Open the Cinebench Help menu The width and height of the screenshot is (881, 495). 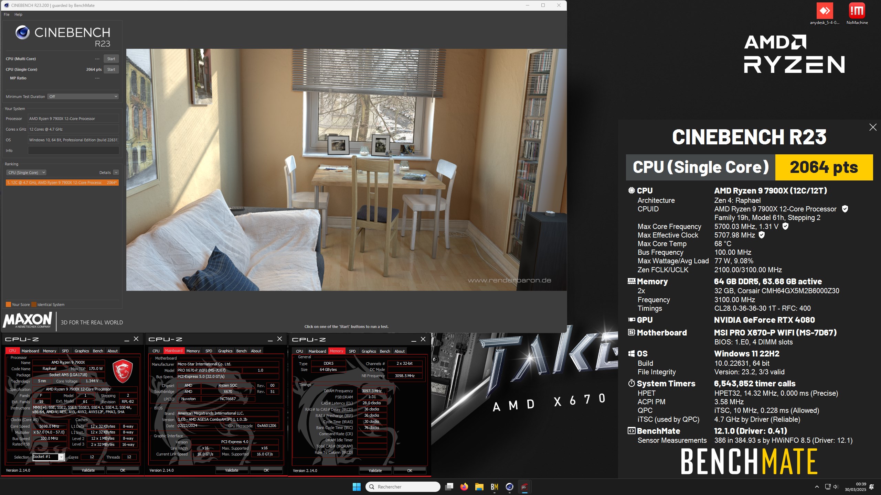pyautogui.click(x=18, y=14)
